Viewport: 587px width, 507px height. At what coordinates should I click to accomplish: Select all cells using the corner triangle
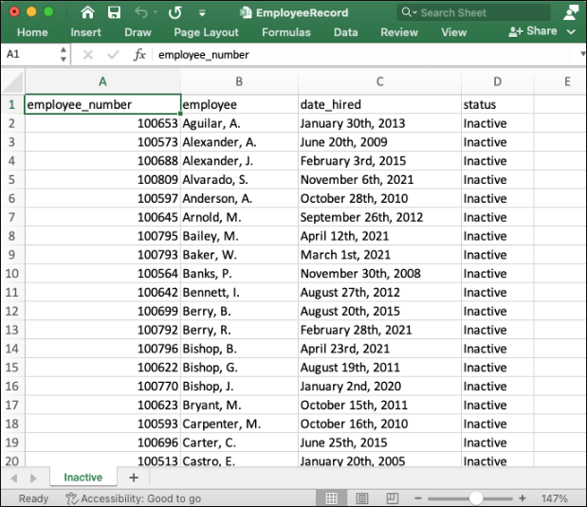coord(12,81)
